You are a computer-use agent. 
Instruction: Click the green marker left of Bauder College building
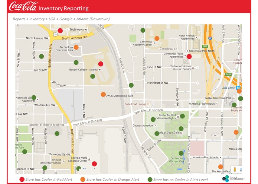coord(76,63)
